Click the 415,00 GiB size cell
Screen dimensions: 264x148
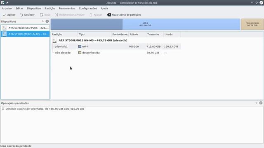pos(153,46)
